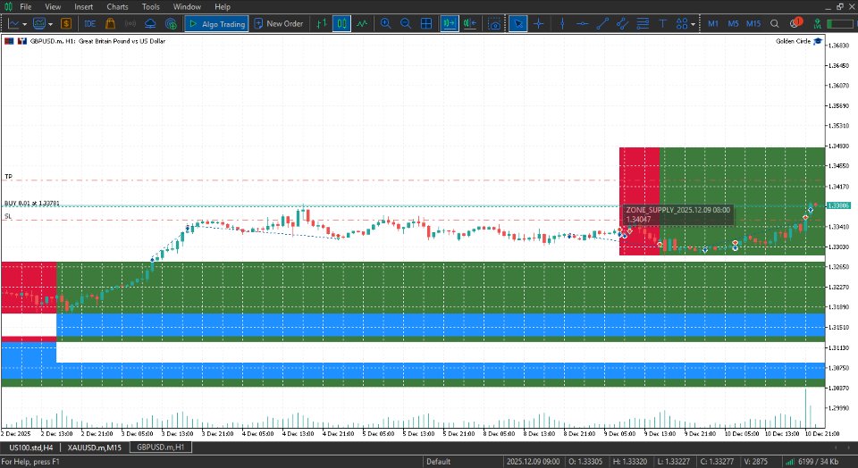Click the current price tag on axis
This screenshot has width=858, height=468.
pos(838,205)
